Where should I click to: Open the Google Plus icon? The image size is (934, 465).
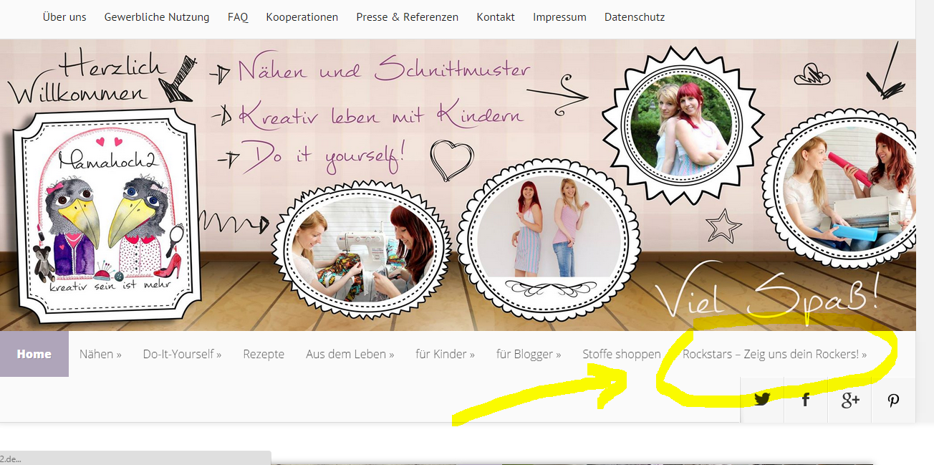click(850, 400)
